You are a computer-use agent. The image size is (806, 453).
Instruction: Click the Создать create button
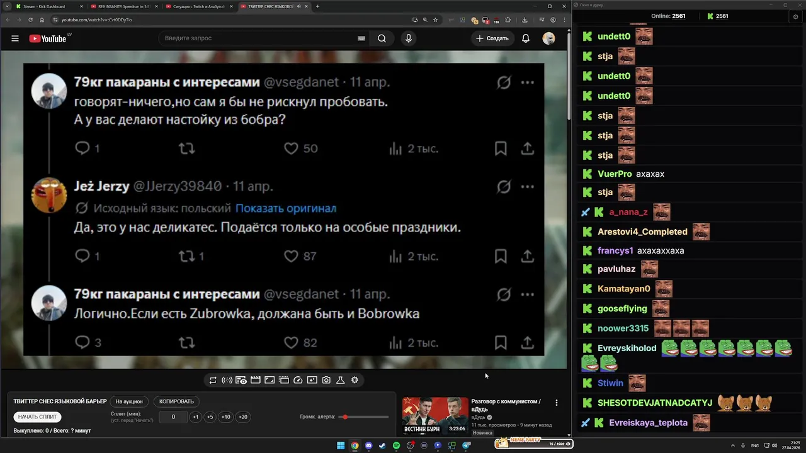(492, 38)
